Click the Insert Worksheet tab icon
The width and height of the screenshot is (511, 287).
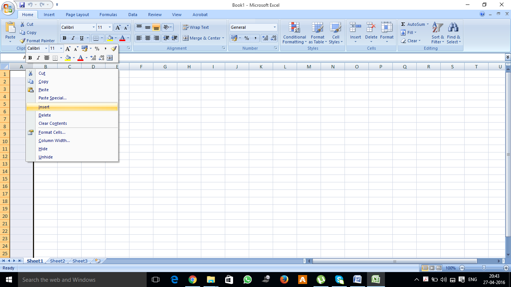coord(98,261)
